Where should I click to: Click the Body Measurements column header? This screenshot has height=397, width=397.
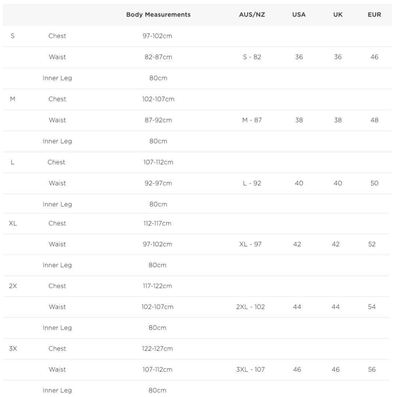[158, 15]
